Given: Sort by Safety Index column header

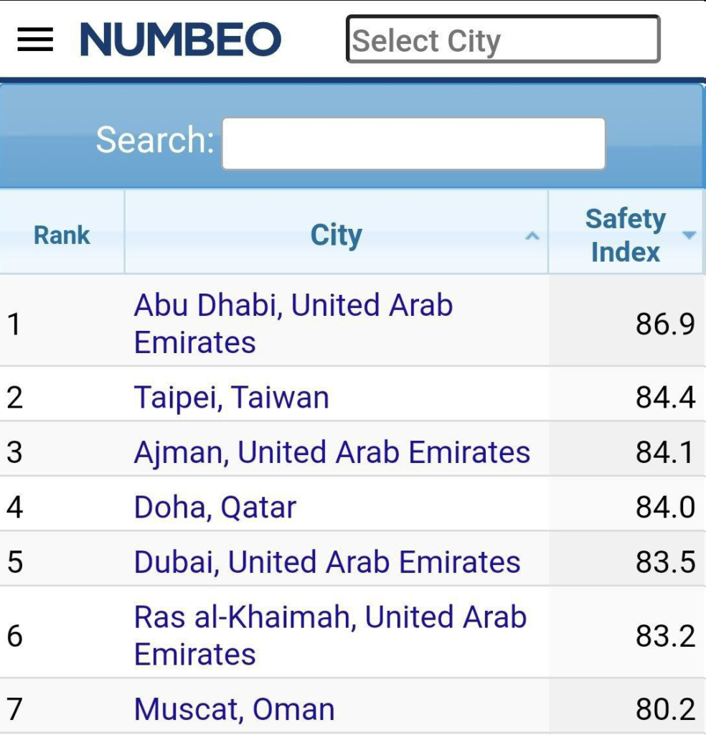Looking at the screenshot, I should (626, 232).
